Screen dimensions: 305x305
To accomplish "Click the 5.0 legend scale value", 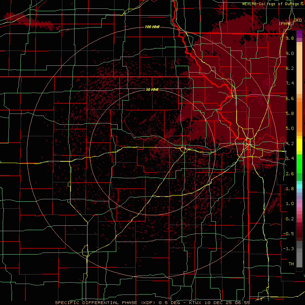I will click(290, 128).
